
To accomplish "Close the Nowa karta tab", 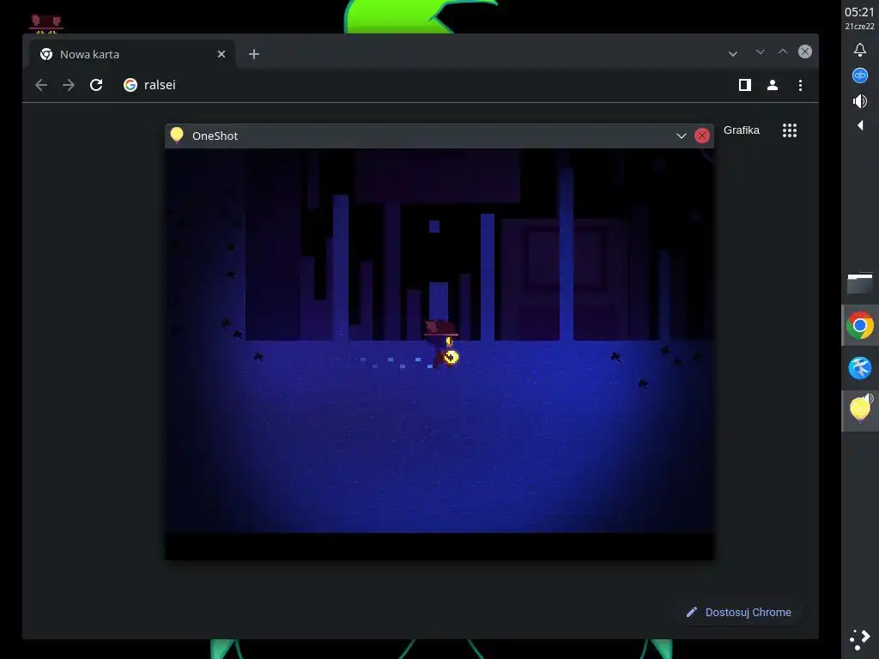I will coord(221,54).
